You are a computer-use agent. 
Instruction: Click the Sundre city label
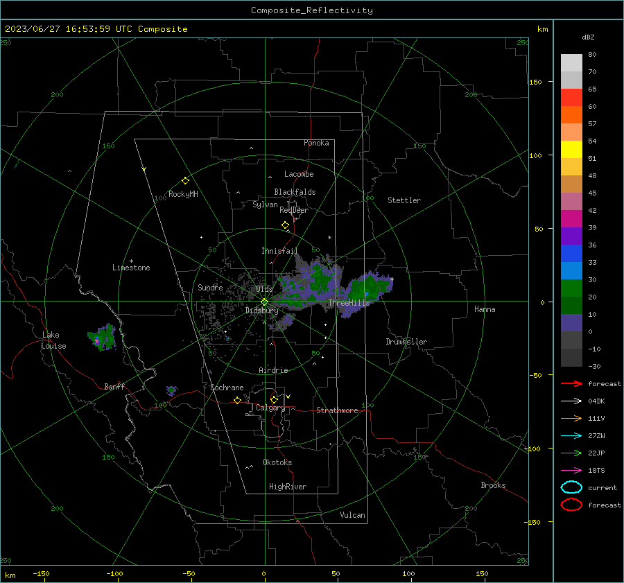point(210,287)
